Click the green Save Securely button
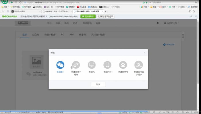The image size is (201, 114). [88, 17]
